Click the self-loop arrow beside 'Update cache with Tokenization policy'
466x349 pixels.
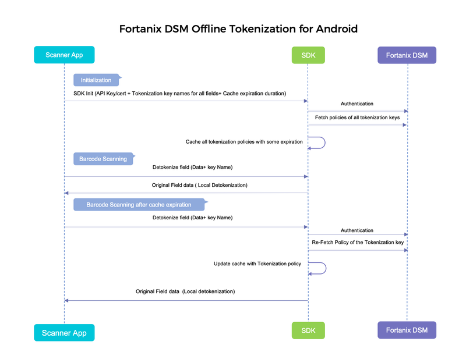[317, 268]
